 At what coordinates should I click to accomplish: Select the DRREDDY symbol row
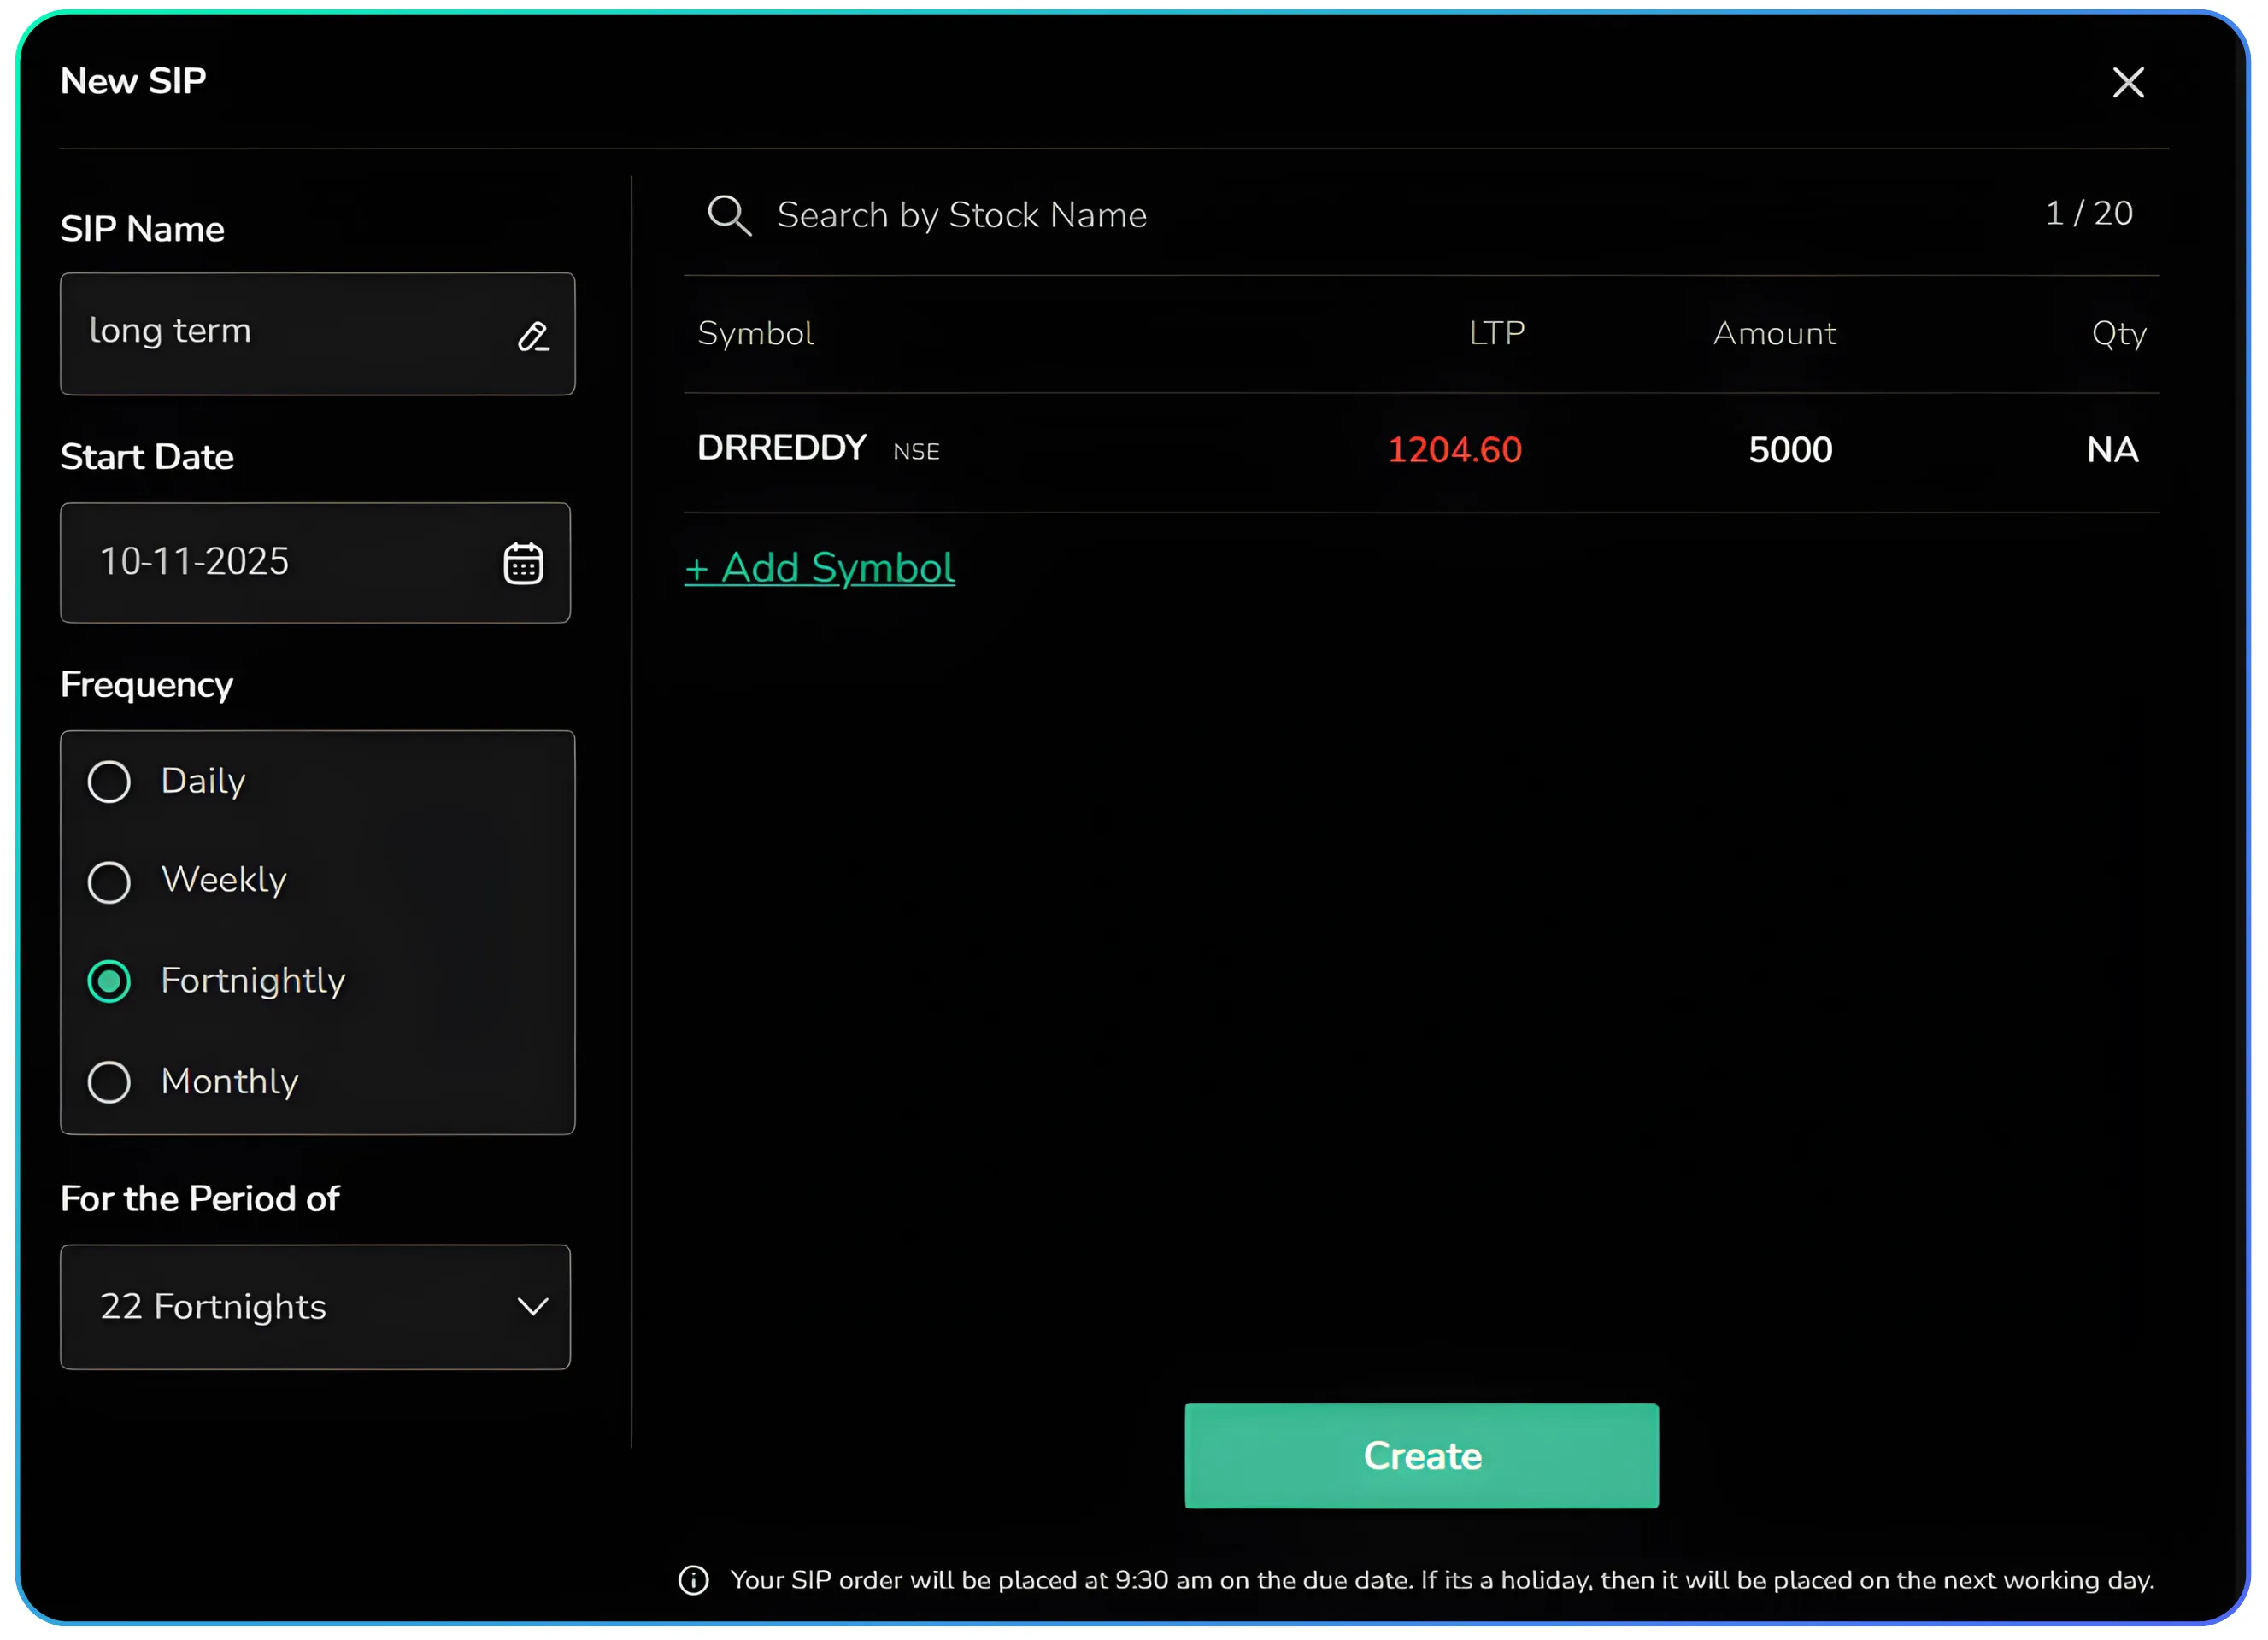pyautogui.click(x=782, y=448)
